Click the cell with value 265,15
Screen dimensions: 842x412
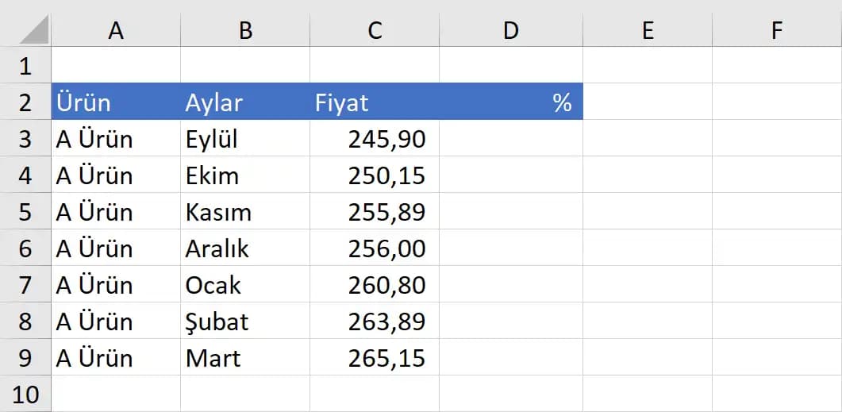375,358
